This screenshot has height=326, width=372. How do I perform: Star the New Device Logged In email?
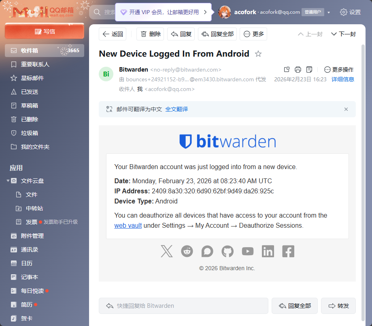[258, 54]
